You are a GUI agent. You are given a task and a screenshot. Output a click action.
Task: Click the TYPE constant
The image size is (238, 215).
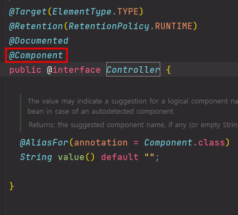(x=128, y=12)
